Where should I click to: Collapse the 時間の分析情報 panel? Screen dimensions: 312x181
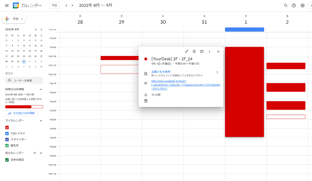click(41, 89)
